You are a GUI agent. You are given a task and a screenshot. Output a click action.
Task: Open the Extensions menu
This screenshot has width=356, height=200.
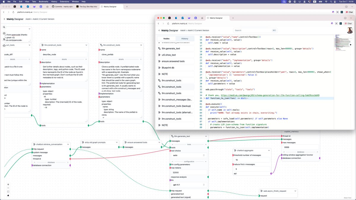65,1
